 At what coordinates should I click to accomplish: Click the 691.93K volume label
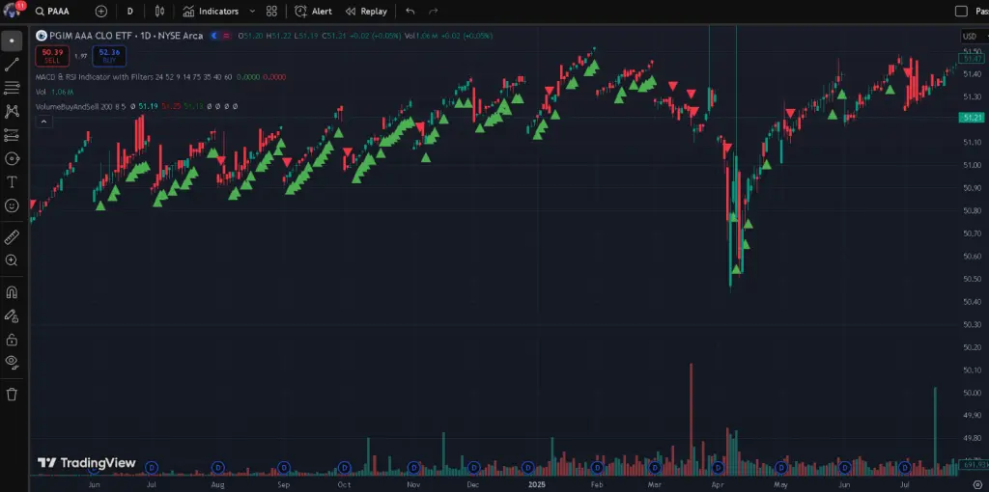pyautogui.click(x=975, y=464)
